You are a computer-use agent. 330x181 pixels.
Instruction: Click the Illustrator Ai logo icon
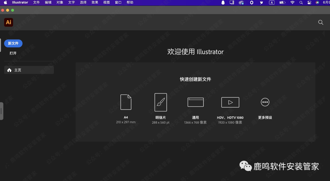pos(8,22)
